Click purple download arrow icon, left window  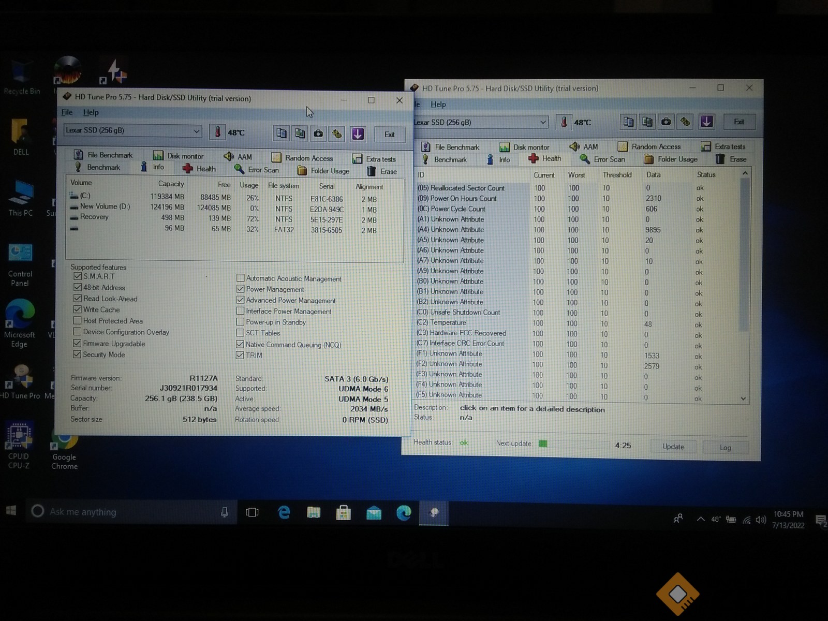[x=358, y=134]
